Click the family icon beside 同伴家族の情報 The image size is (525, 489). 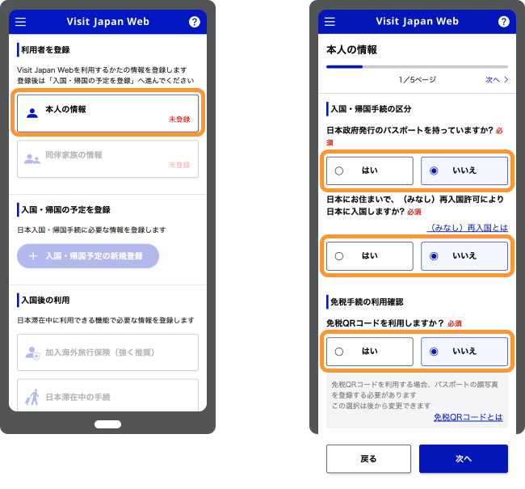click(x=32, y=159)
